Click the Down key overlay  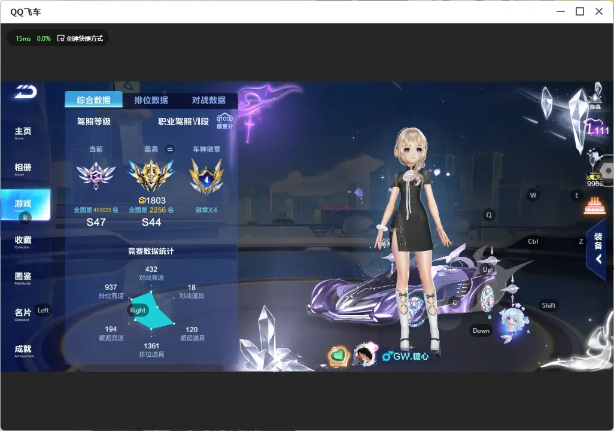pyautogui.click(x=481, y=330)
